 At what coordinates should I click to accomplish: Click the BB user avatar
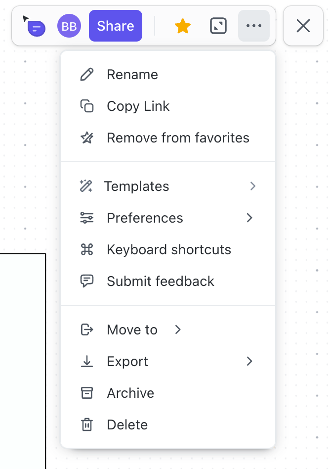69,25
